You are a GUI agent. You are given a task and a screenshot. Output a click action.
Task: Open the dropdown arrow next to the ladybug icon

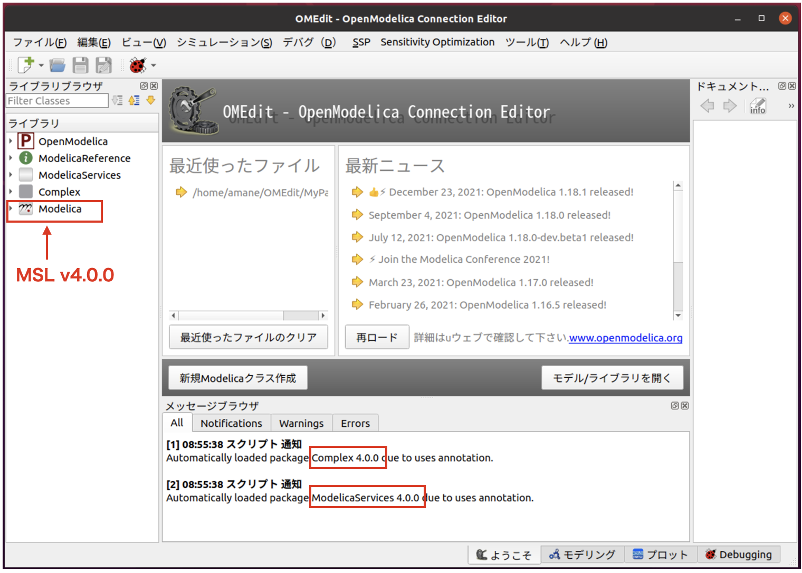154,65
